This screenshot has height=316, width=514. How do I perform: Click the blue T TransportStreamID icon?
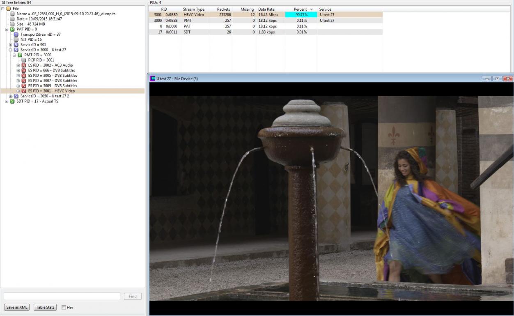(16, 35)
